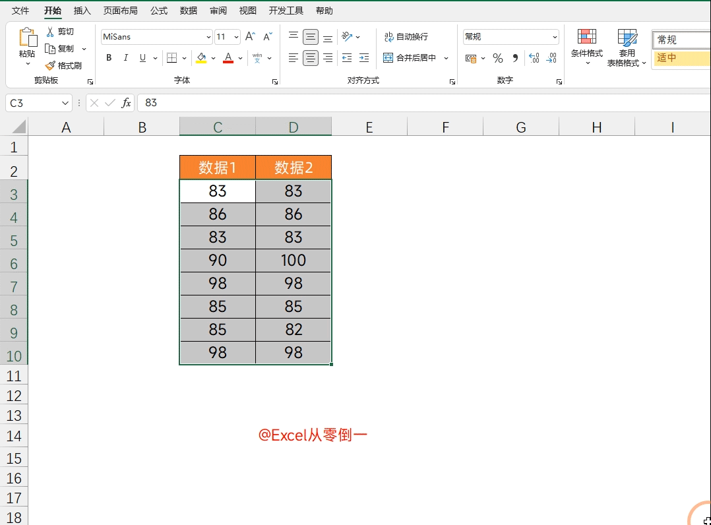Toggle Underline formatting
711x525 pixels.
[x=143, y=57]
